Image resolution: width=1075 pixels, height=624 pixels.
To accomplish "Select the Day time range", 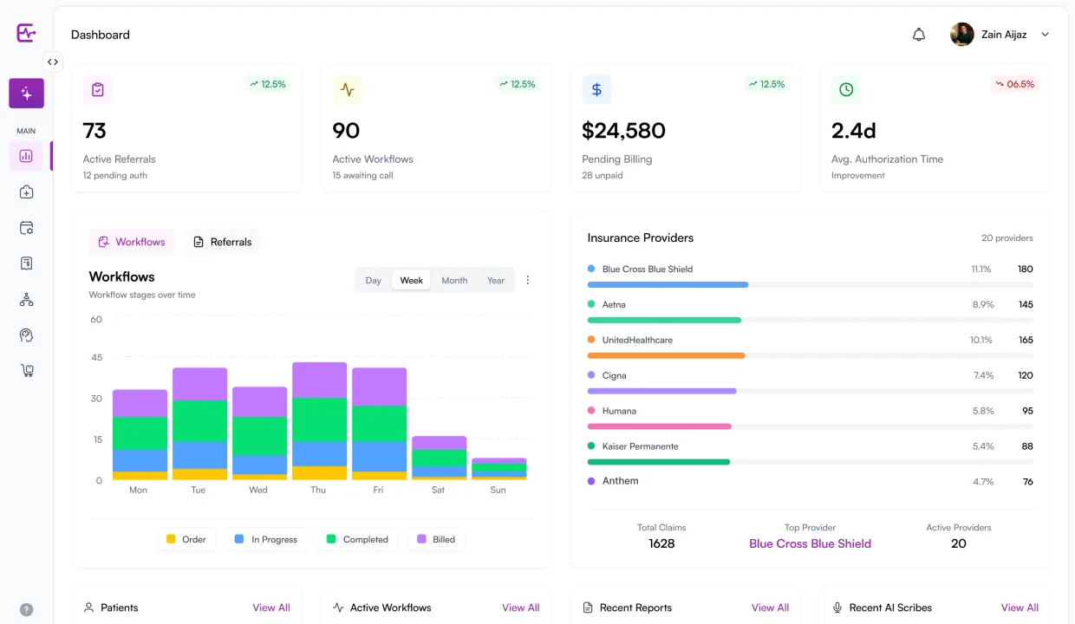I will pos(374,281).
